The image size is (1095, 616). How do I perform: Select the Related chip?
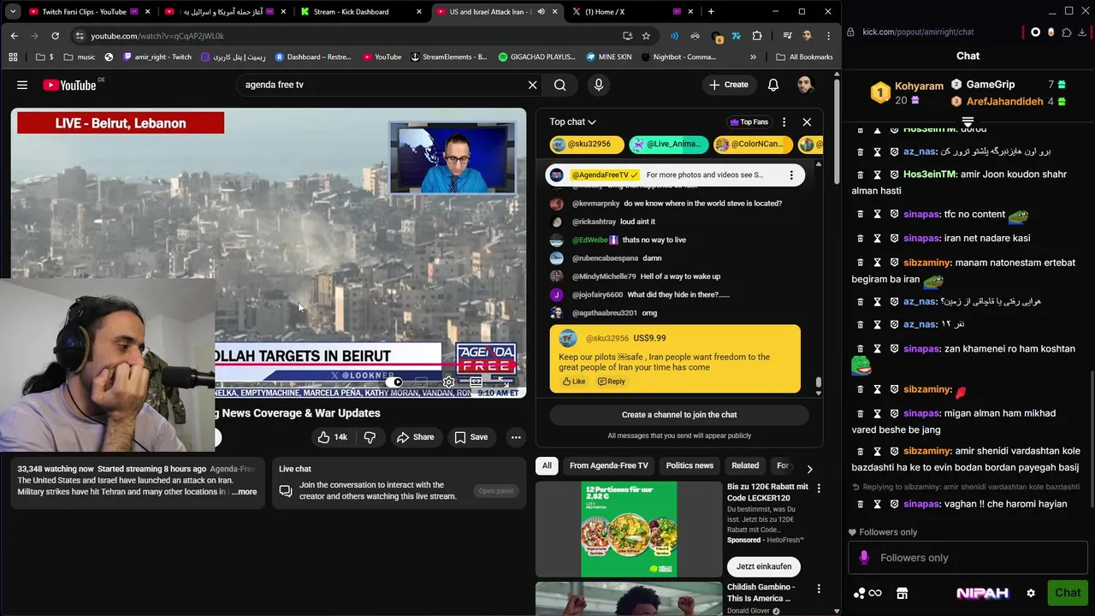pyautogui.click(x=745, y=465)
